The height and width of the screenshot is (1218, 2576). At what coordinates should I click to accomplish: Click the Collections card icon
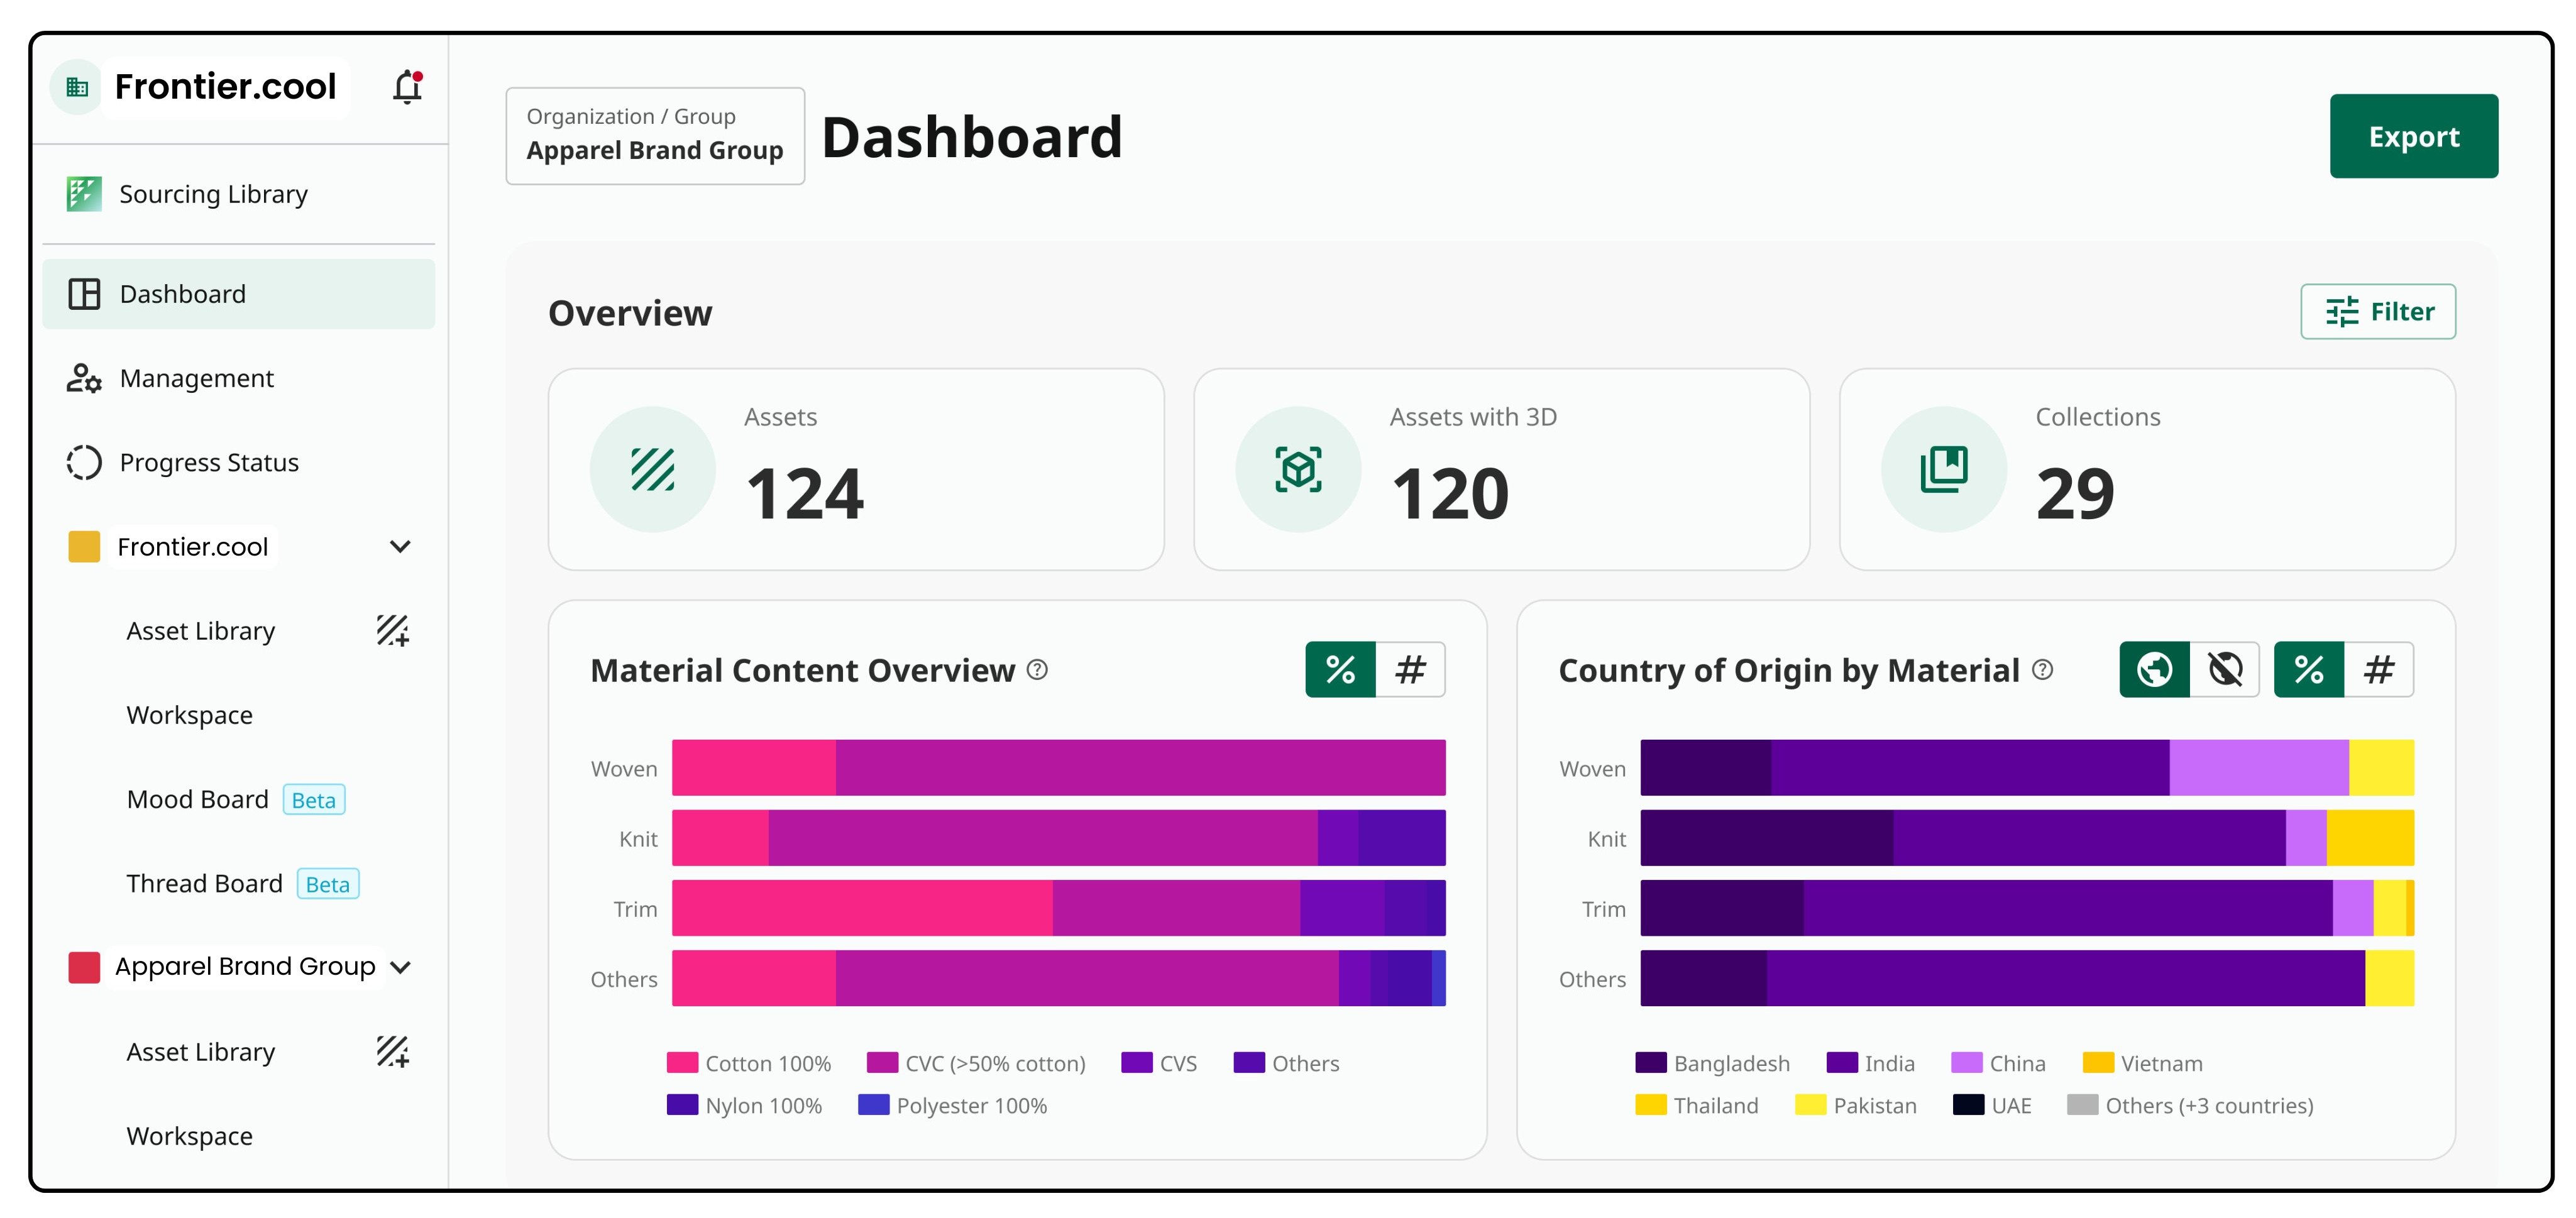[x=1943, y=469]
